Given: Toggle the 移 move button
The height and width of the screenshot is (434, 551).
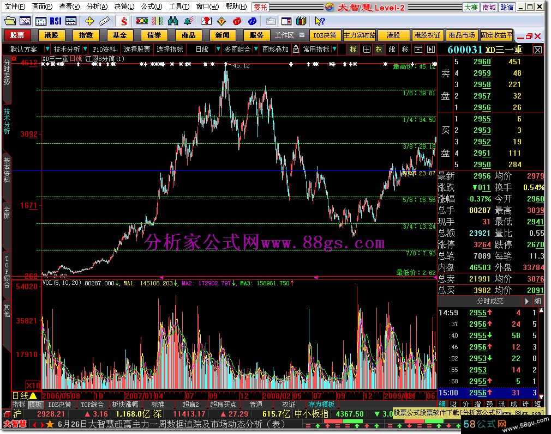Looking at the screenshot, I should point(405,50).
